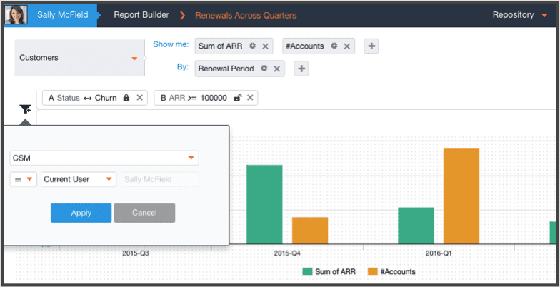Click the add filter funnel icon
This screenshot has height=287, width=560.
tap(25, 109)
